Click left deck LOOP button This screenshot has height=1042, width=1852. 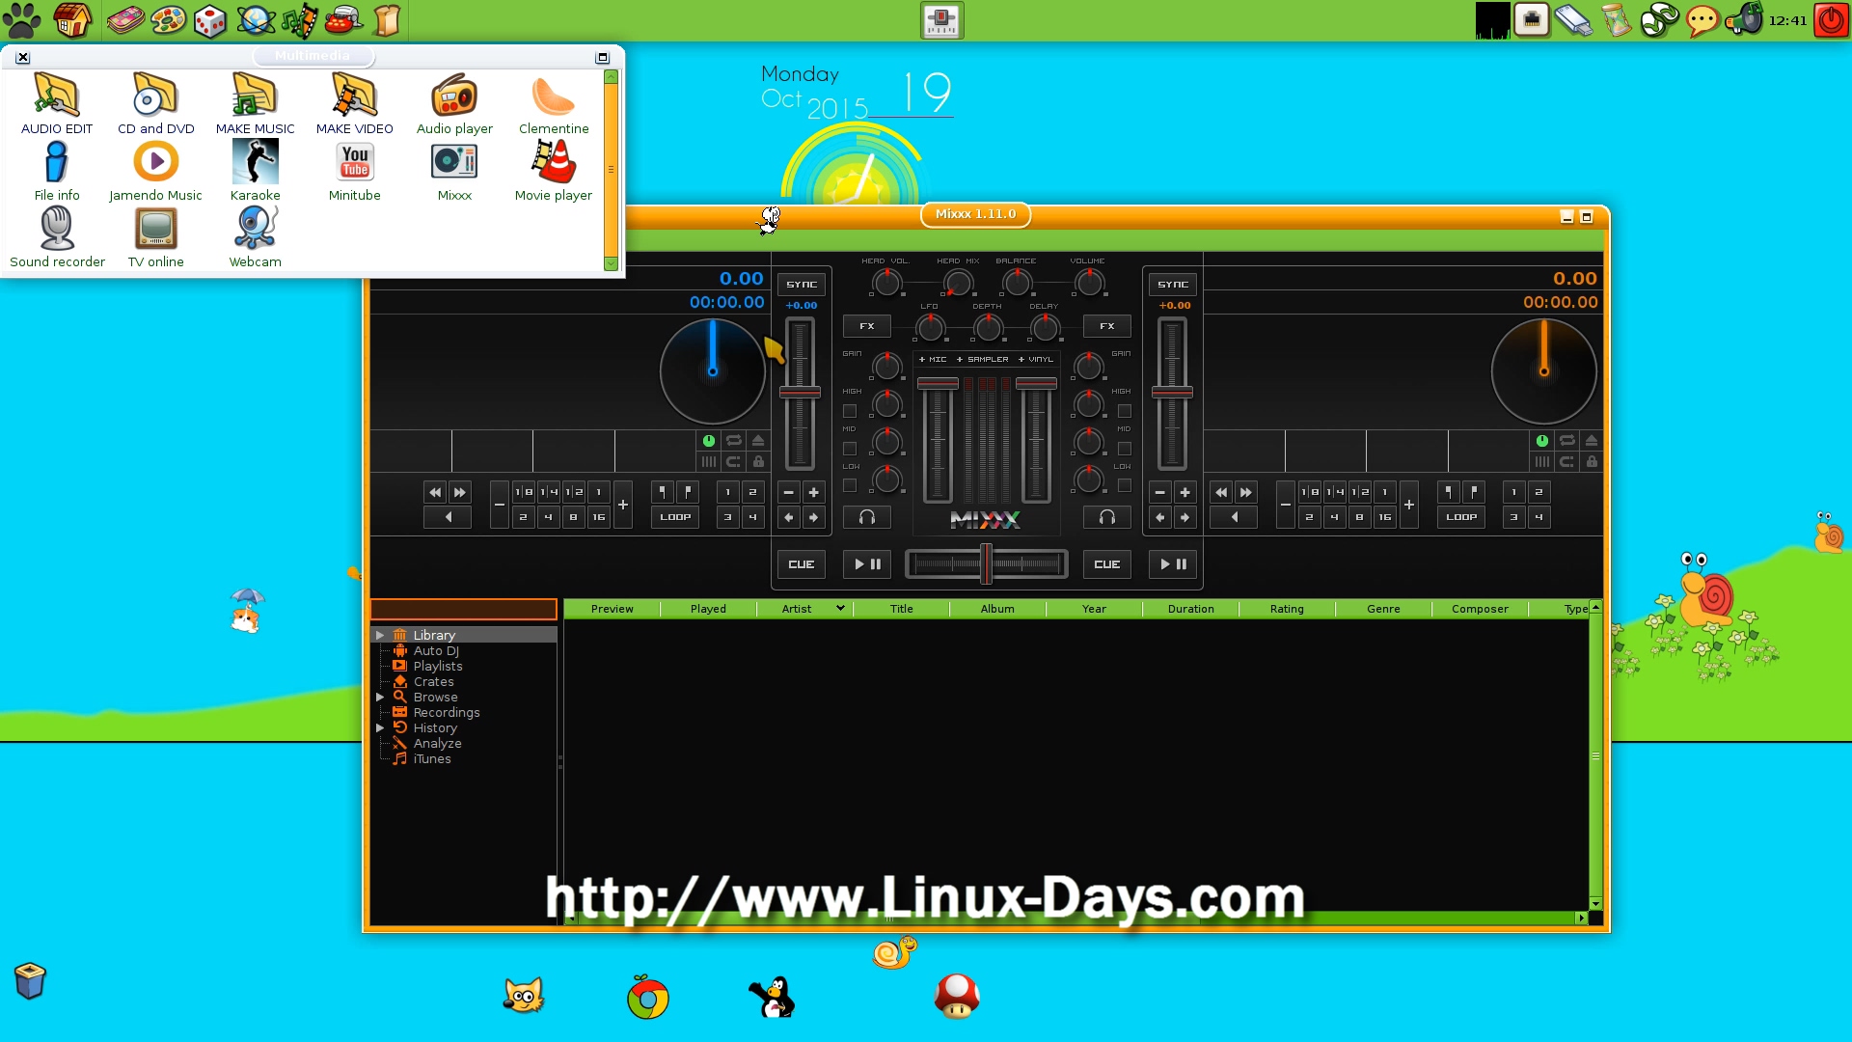[675, 517]
